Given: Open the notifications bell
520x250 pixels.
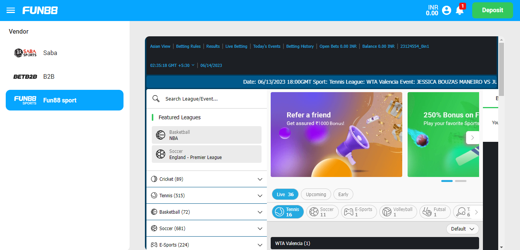Looking at the screenshot, I should 460,10.
